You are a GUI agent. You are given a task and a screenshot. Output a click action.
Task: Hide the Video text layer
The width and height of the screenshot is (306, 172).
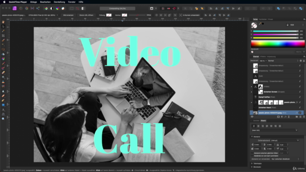(300, 86)
